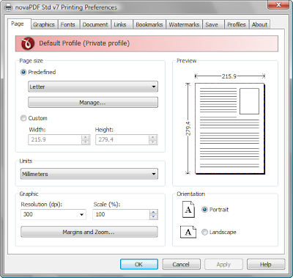Click the Height input field
Screen dimensions: 293x278
(x=122, y=139)
